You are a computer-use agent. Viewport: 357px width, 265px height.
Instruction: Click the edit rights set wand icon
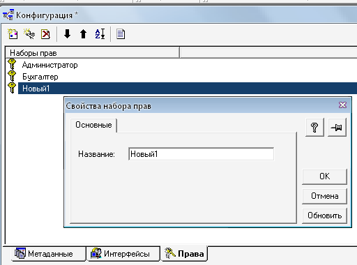pos(29,34)
